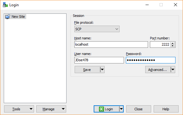Open the Tools menu button

click(x=19, y=109)
